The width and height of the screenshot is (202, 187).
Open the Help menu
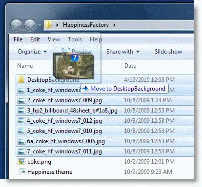click(96, 39)
